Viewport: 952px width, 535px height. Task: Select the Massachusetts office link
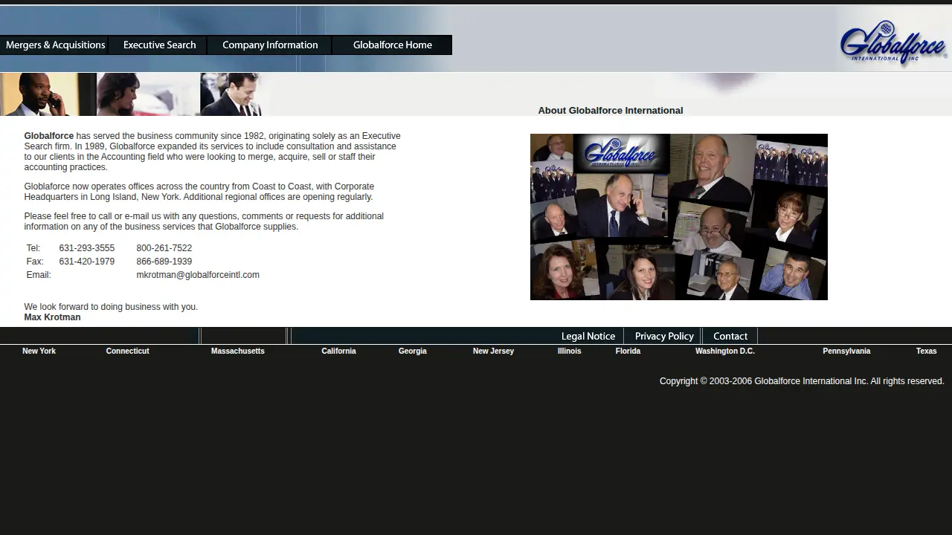click(x=237, y=351)
